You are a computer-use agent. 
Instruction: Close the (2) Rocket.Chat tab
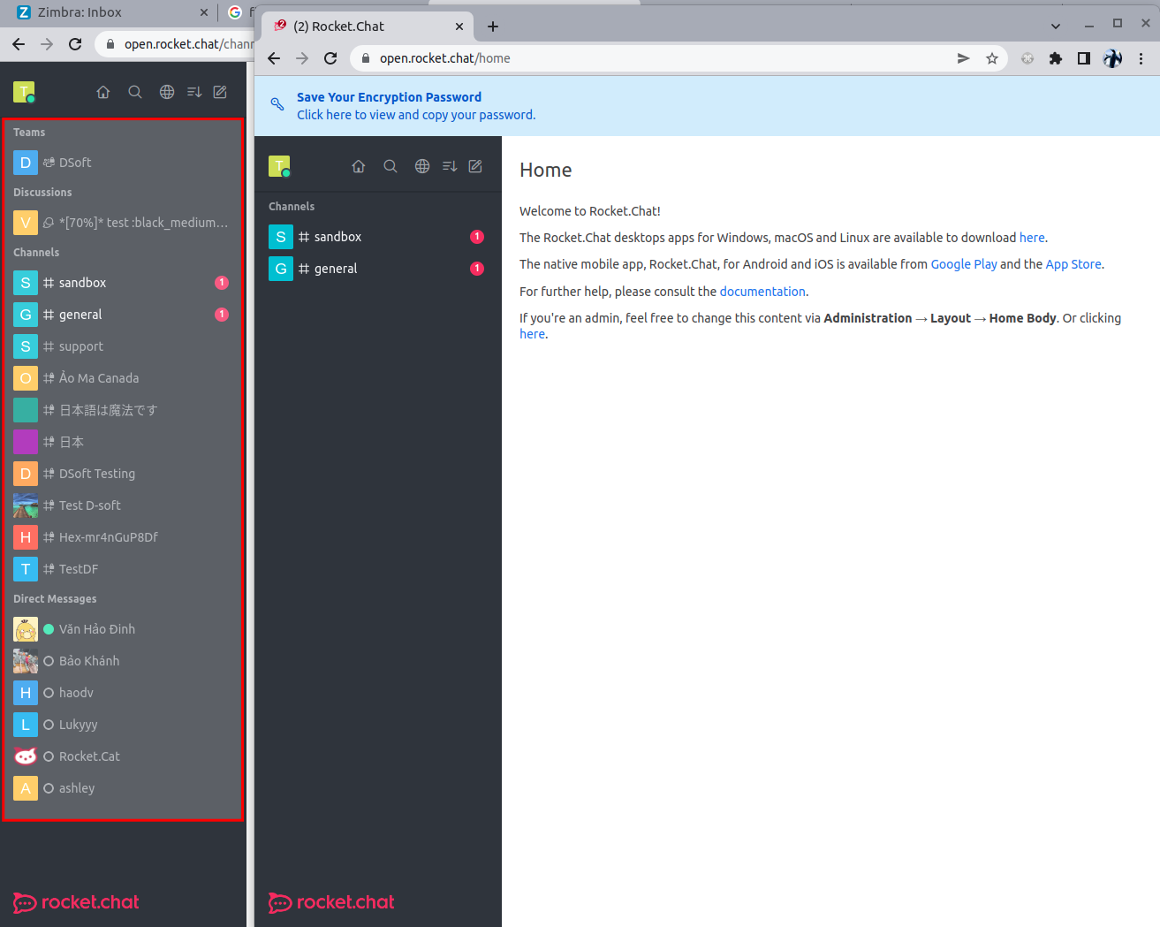(459, 27)
